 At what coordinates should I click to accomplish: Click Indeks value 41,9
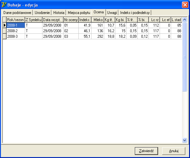[85, 25]
